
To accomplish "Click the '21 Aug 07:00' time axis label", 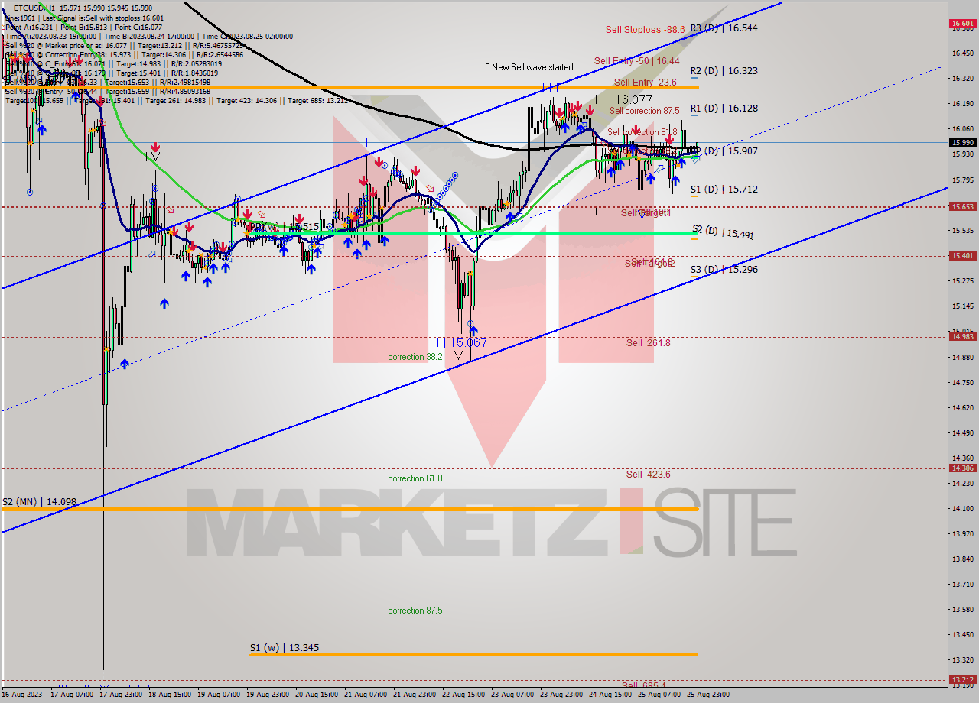I will click(x=365, y=695).
